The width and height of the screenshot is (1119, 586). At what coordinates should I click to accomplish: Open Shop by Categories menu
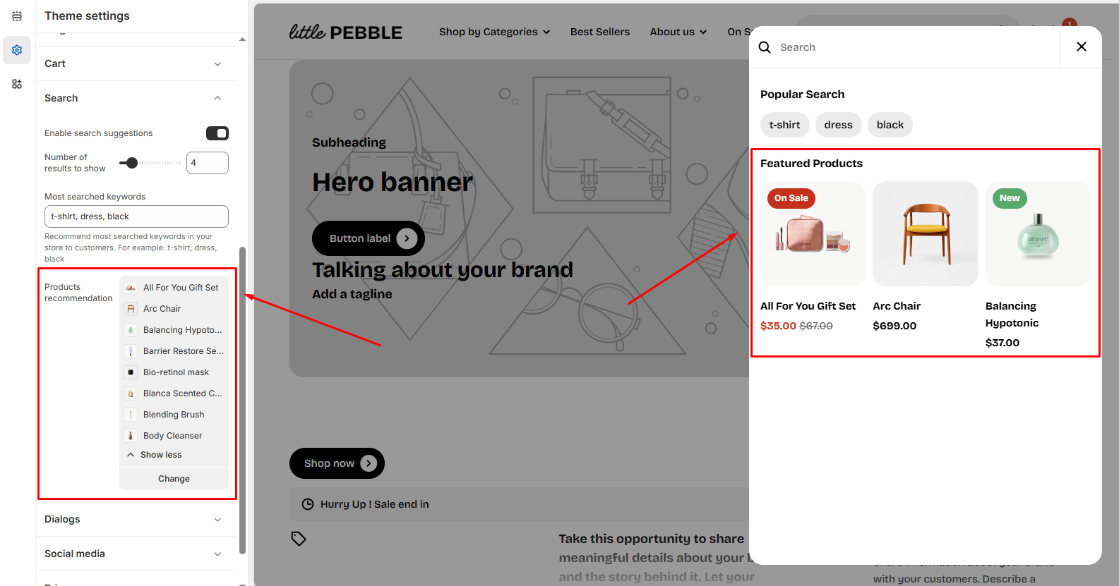coord(494,32)
